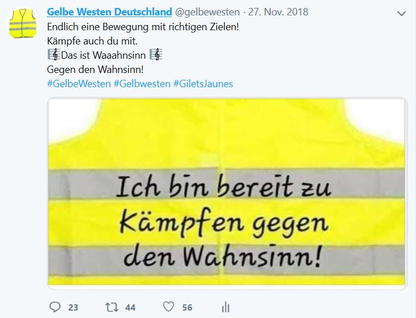Click the first musical score emoji
This screenshot has width=416, height=318.
(54, 55)
